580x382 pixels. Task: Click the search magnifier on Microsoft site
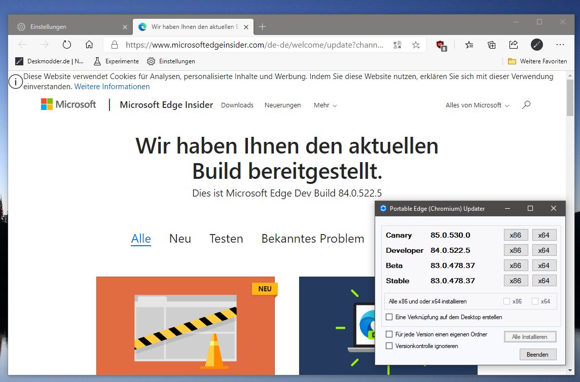click(526, 105)
